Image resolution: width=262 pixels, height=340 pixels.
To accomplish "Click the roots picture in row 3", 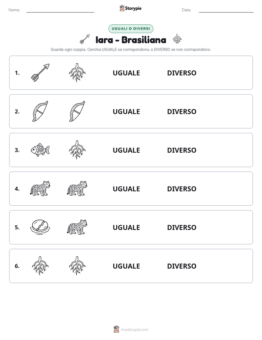I will tap(77, 150).
